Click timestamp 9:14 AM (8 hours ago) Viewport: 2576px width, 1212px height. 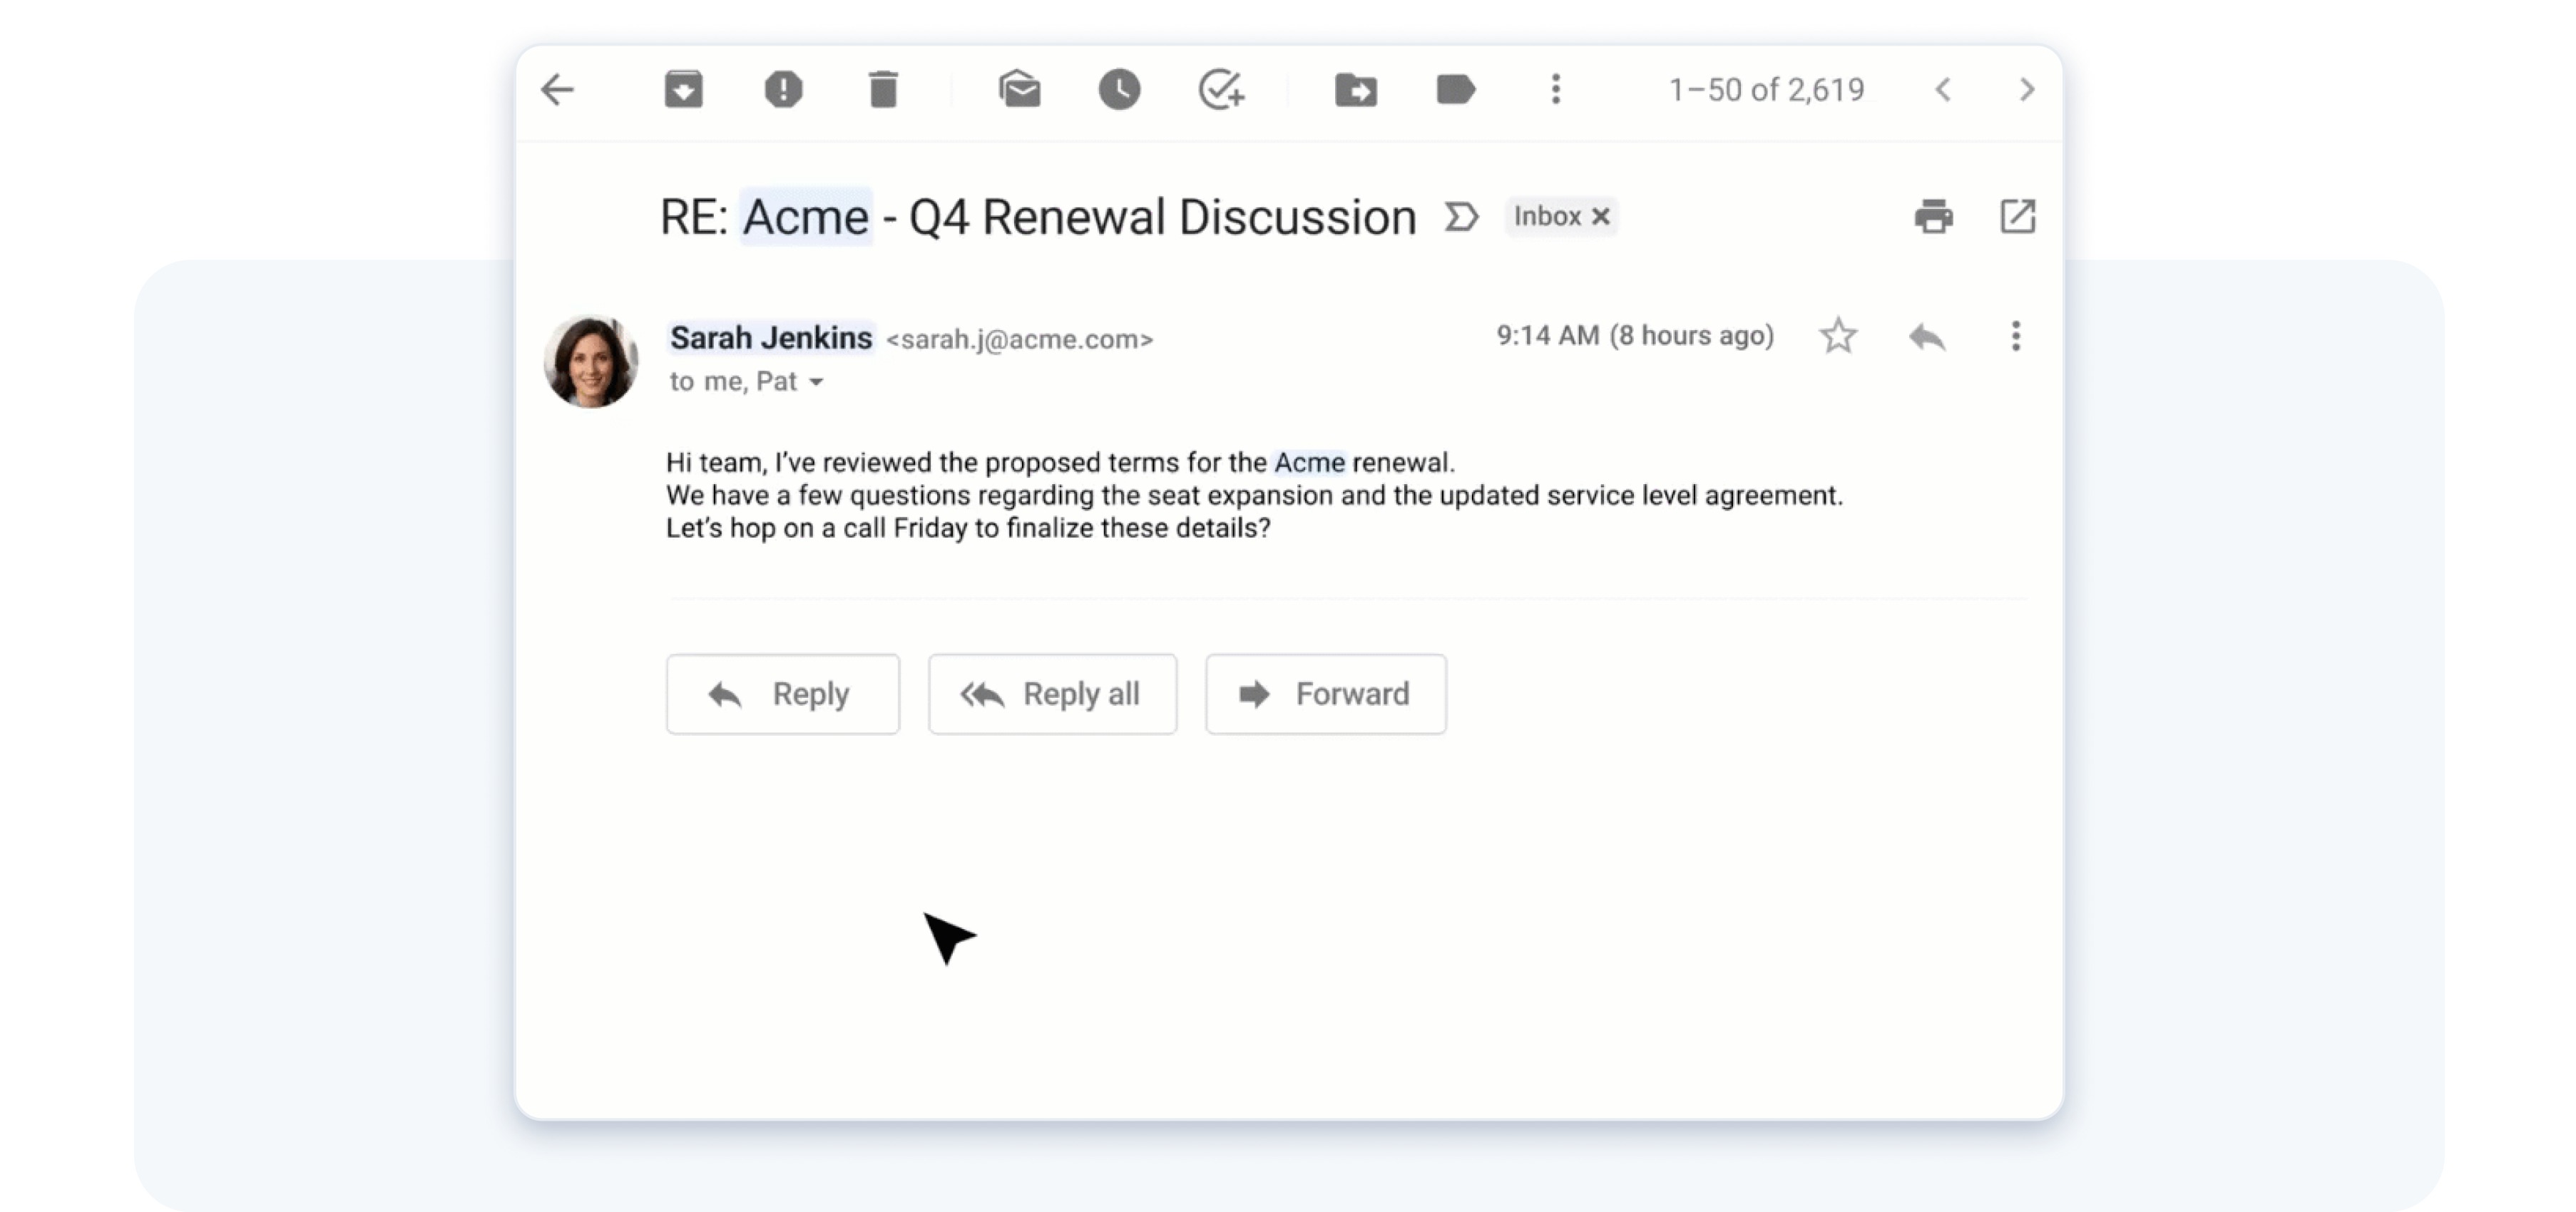point(1635,336)
